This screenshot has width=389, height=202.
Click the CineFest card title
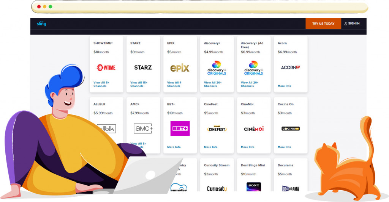(210, 104)
